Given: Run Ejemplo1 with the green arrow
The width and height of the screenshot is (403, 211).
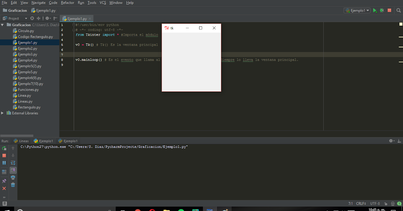Looking at the screenshot, I should 374,10.
